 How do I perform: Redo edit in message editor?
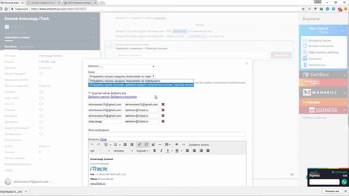[99, 145]
